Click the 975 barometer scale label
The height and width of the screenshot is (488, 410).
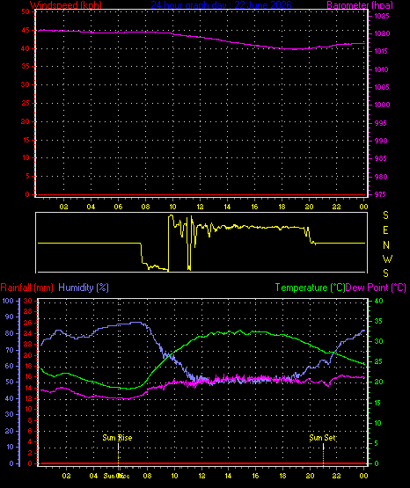pos(380,194)
